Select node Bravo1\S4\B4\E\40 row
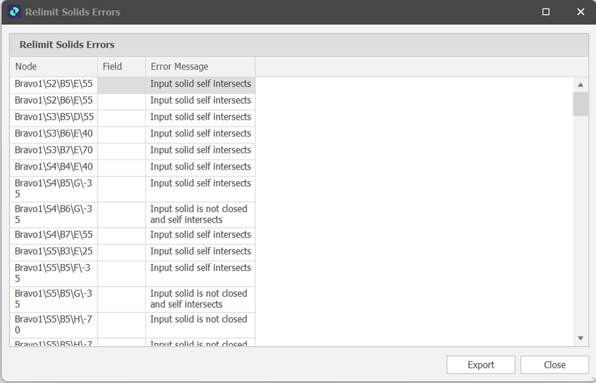The width and height of the screenshot is (596, 383). 53,166
